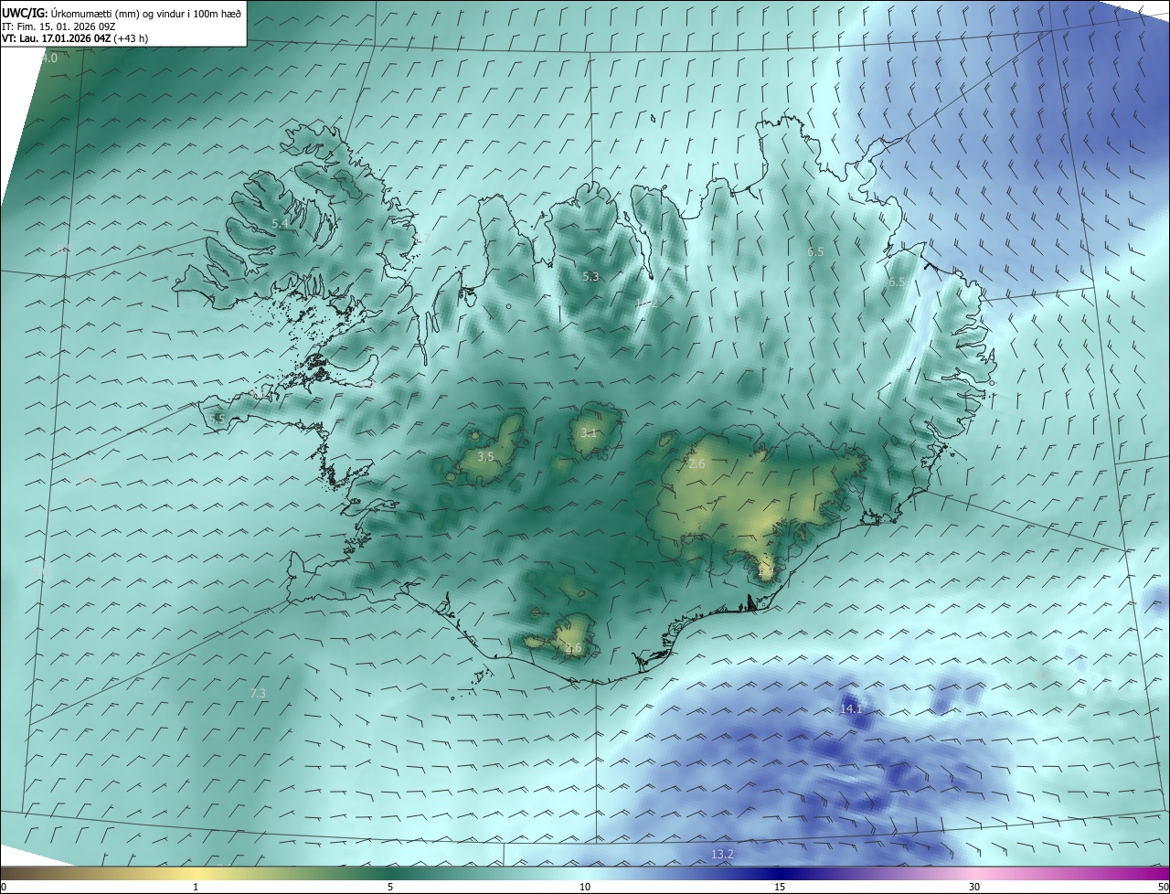Click the 5.3 value label on the map
Screen dimensions: 1170x894
coord(590,276)
